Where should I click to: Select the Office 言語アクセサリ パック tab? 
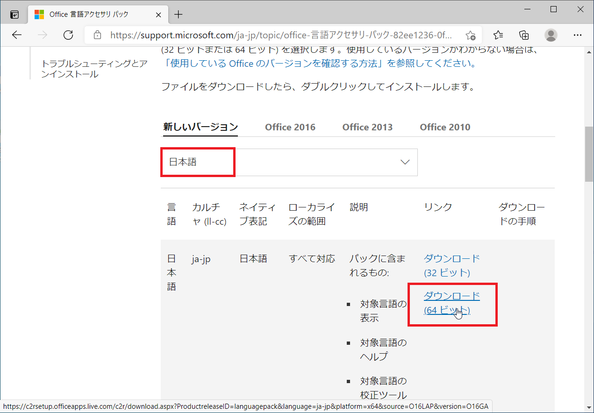98,14
